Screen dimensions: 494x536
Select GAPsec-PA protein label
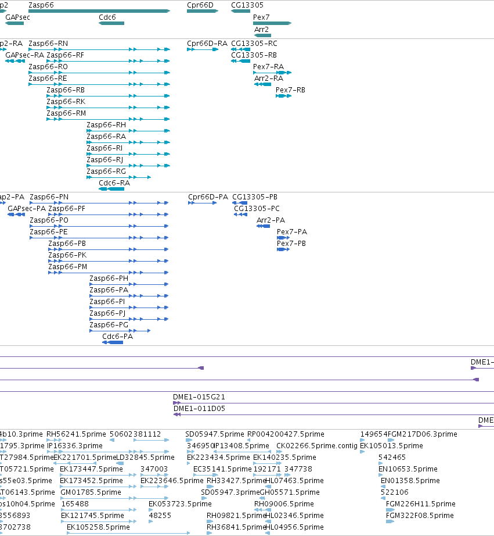click(x=27, y=209)
